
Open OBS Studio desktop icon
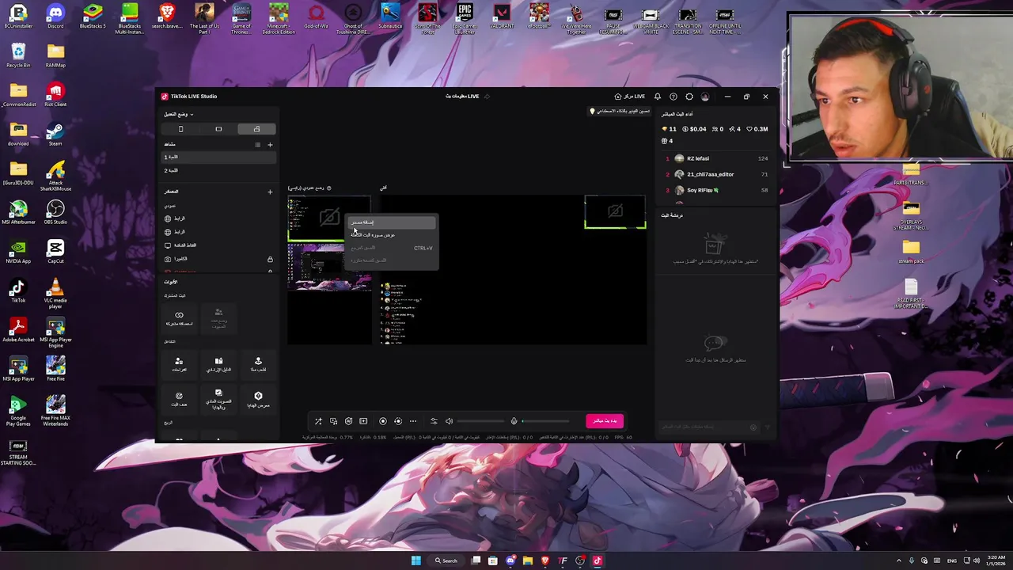[55, 212]
